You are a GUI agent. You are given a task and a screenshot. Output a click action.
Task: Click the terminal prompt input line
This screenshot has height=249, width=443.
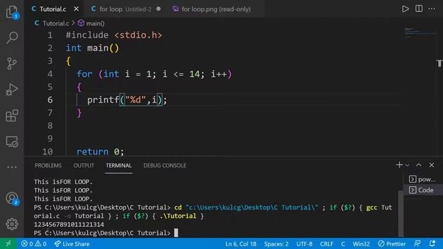[x=106, y=233]
